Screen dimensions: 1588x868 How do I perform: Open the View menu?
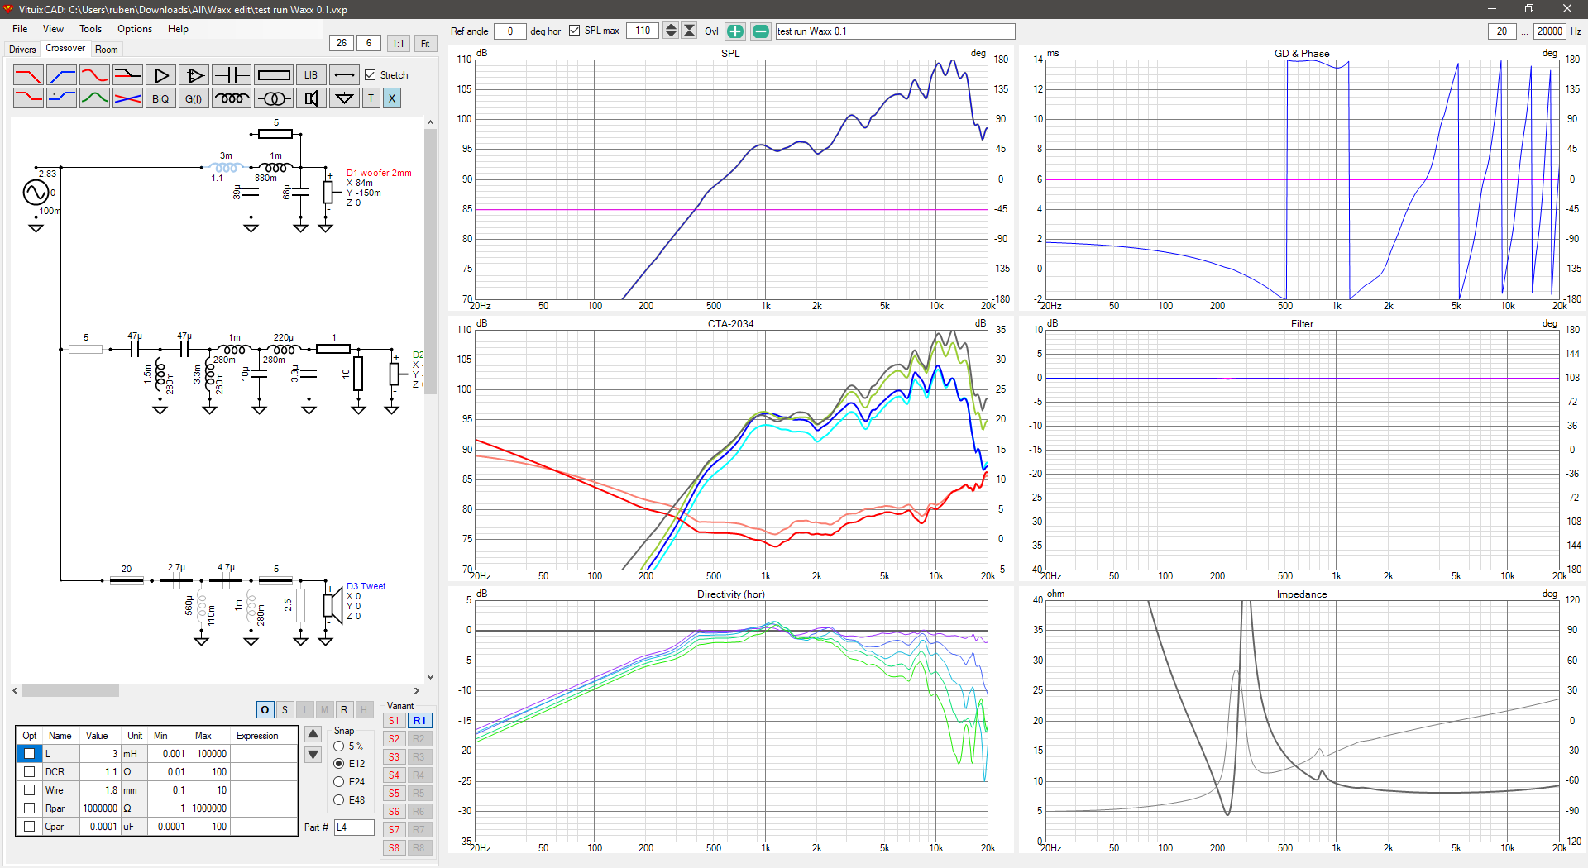point(53,29)
